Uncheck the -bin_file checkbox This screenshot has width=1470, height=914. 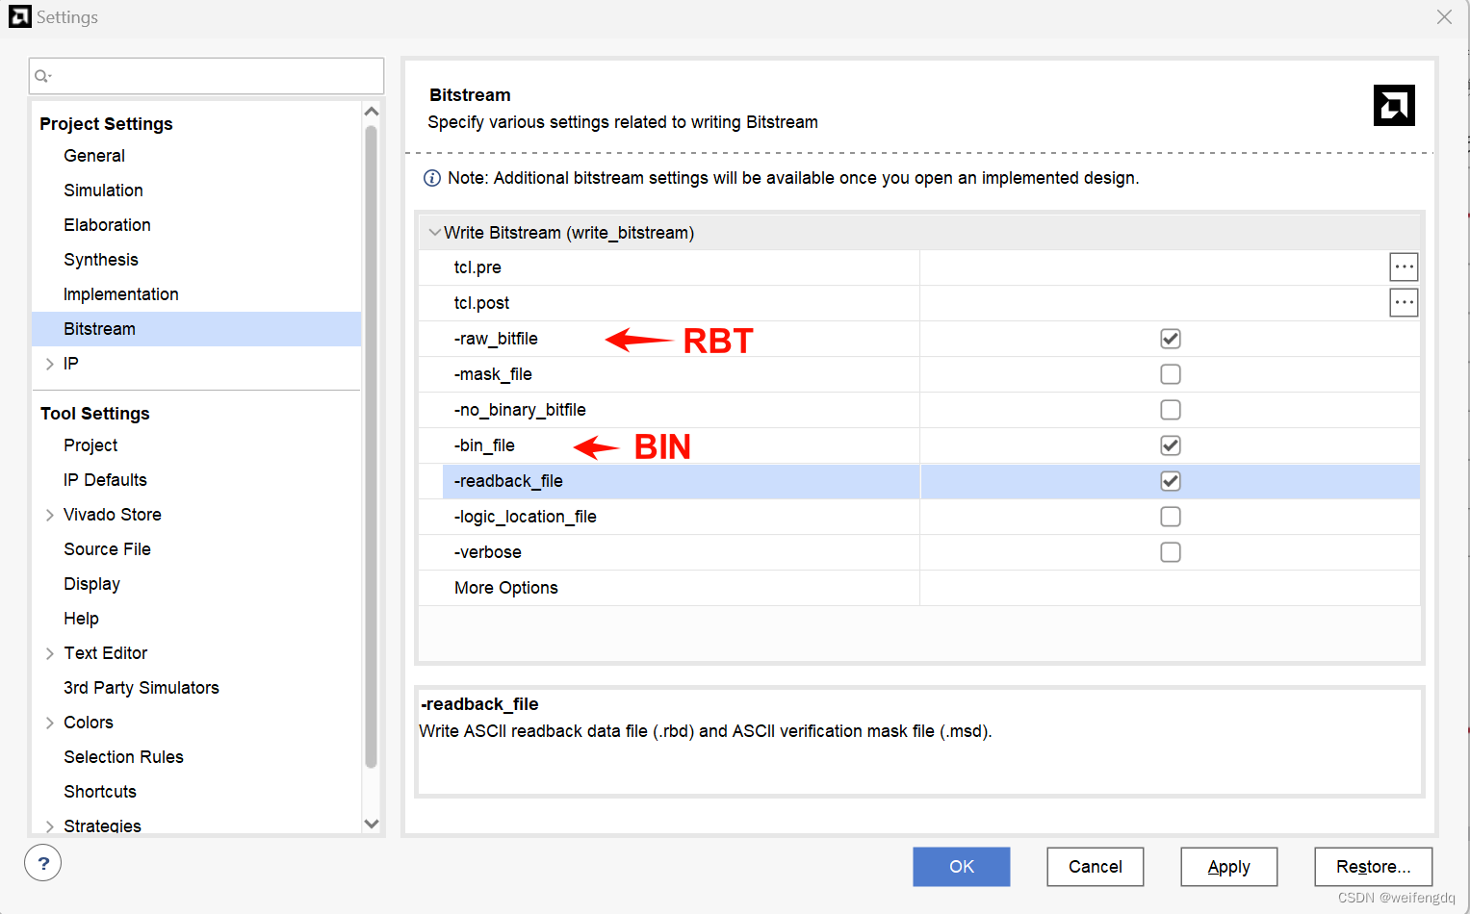click(1171, 445)
